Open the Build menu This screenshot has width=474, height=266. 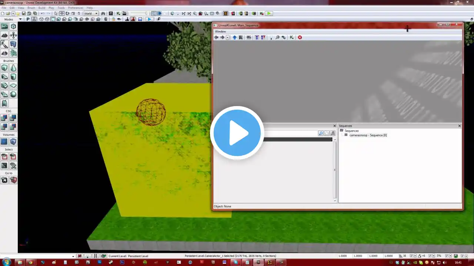click(42, 8)
